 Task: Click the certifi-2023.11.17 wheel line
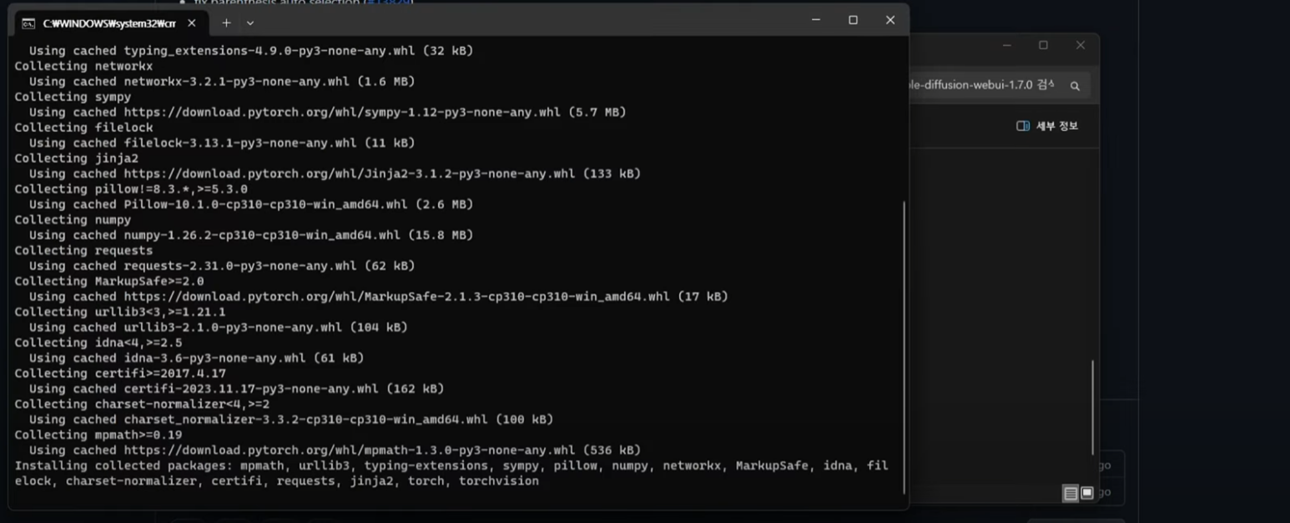click(x=236, y=389)
